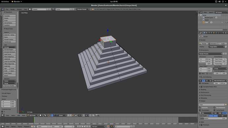Open the Object properties cube icon
This screenshot has height=128, width=228.
pos(214,33)
